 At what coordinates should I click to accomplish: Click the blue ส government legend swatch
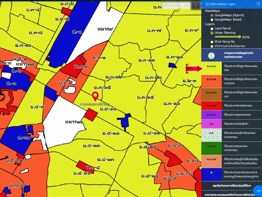point(211,172)
